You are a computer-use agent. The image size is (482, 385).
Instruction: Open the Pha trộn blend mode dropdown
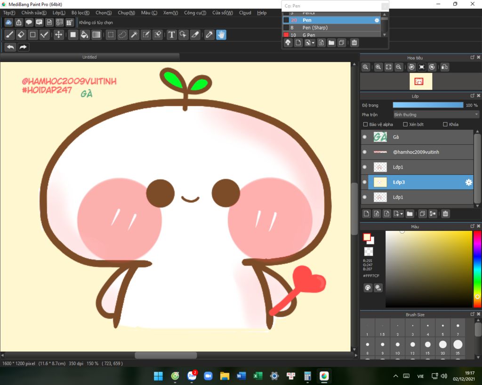point(436,115)
